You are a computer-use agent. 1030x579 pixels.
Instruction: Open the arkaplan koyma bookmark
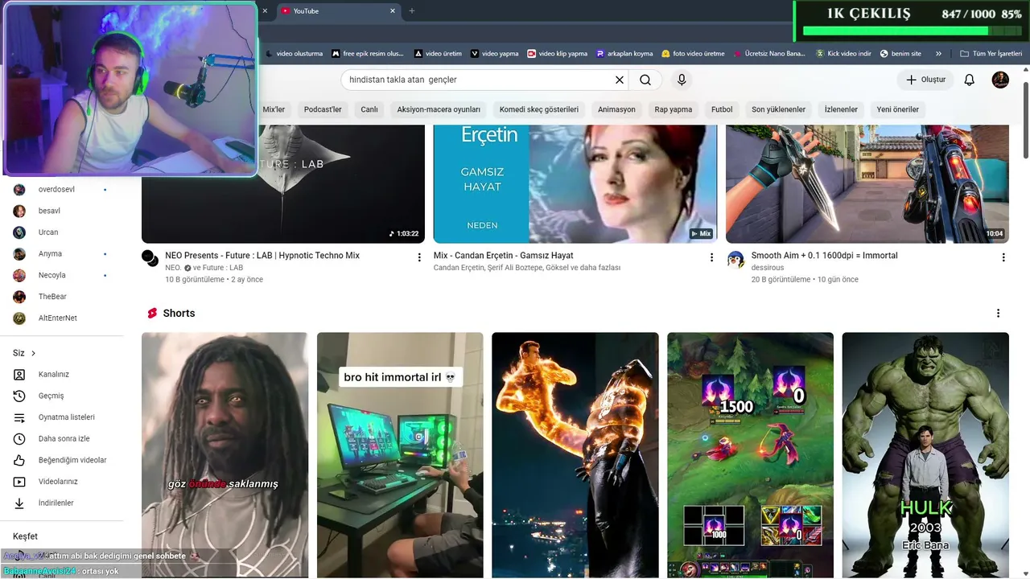pyautogui.click(x=624, y=54)
